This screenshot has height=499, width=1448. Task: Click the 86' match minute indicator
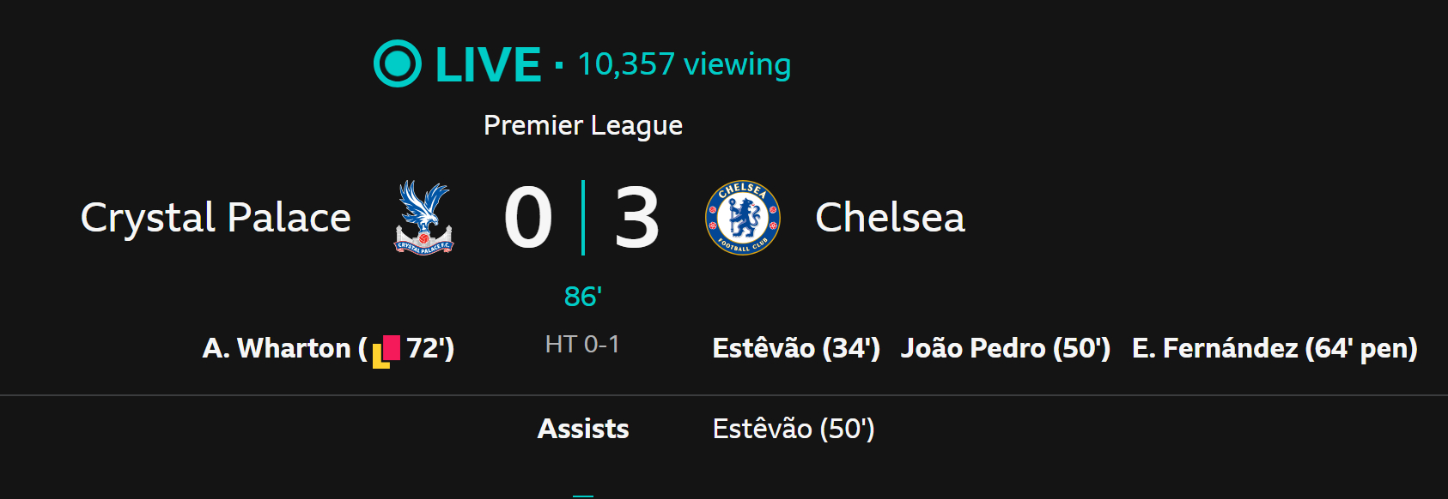click(x=582, y=297)
